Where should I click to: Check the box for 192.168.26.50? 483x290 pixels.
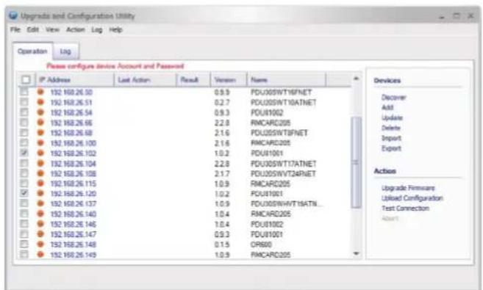(24, 92)
